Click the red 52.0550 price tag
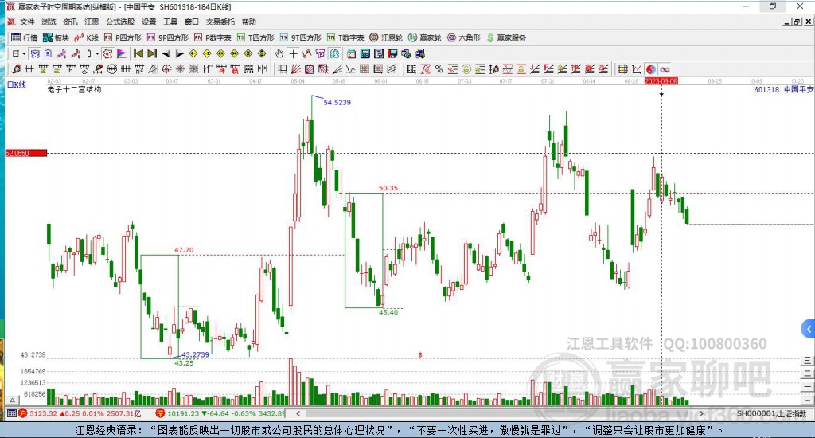The height and width of the screenshot is (438, 815). pyautogui.click(x=26, y=153)
